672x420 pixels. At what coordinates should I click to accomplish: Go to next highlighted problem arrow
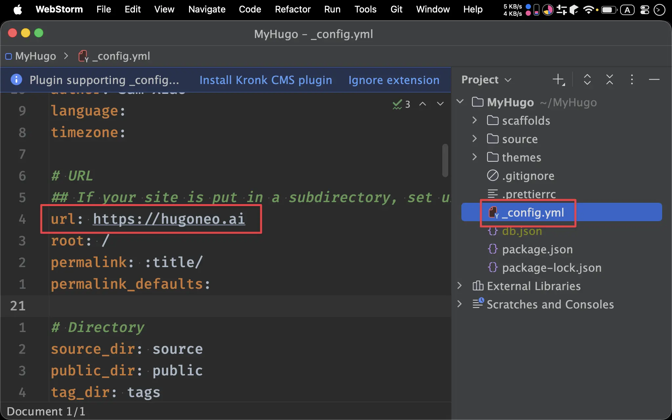pyautogui.click(x=440, y=104)
